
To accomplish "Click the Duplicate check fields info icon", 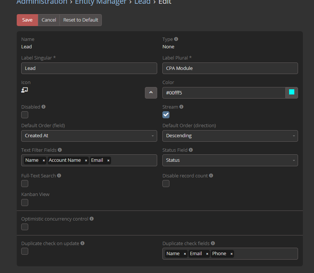I will coord(213,243).
